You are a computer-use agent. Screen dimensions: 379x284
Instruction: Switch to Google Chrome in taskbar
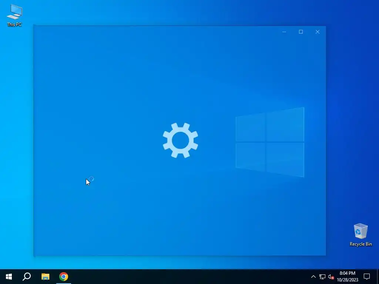point(64,277)
